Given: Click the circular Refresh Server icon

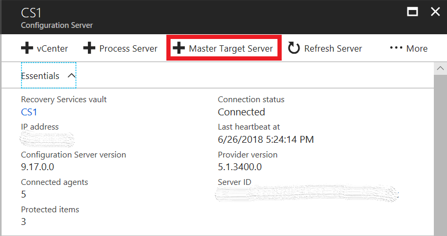Looking at the screenshot, I should [x=294, y=48].
